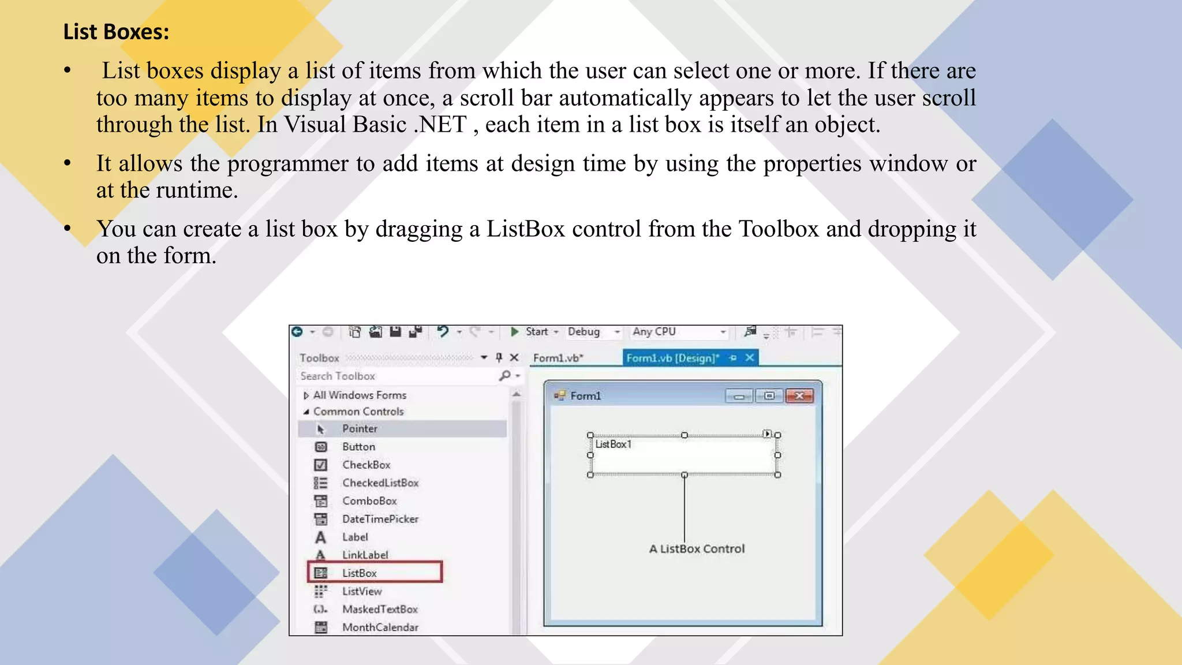Click the Toolbox panel title
The image size is (1182, 665).
(319, 358)
